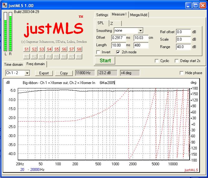Click the right channel R level meter

10,32
